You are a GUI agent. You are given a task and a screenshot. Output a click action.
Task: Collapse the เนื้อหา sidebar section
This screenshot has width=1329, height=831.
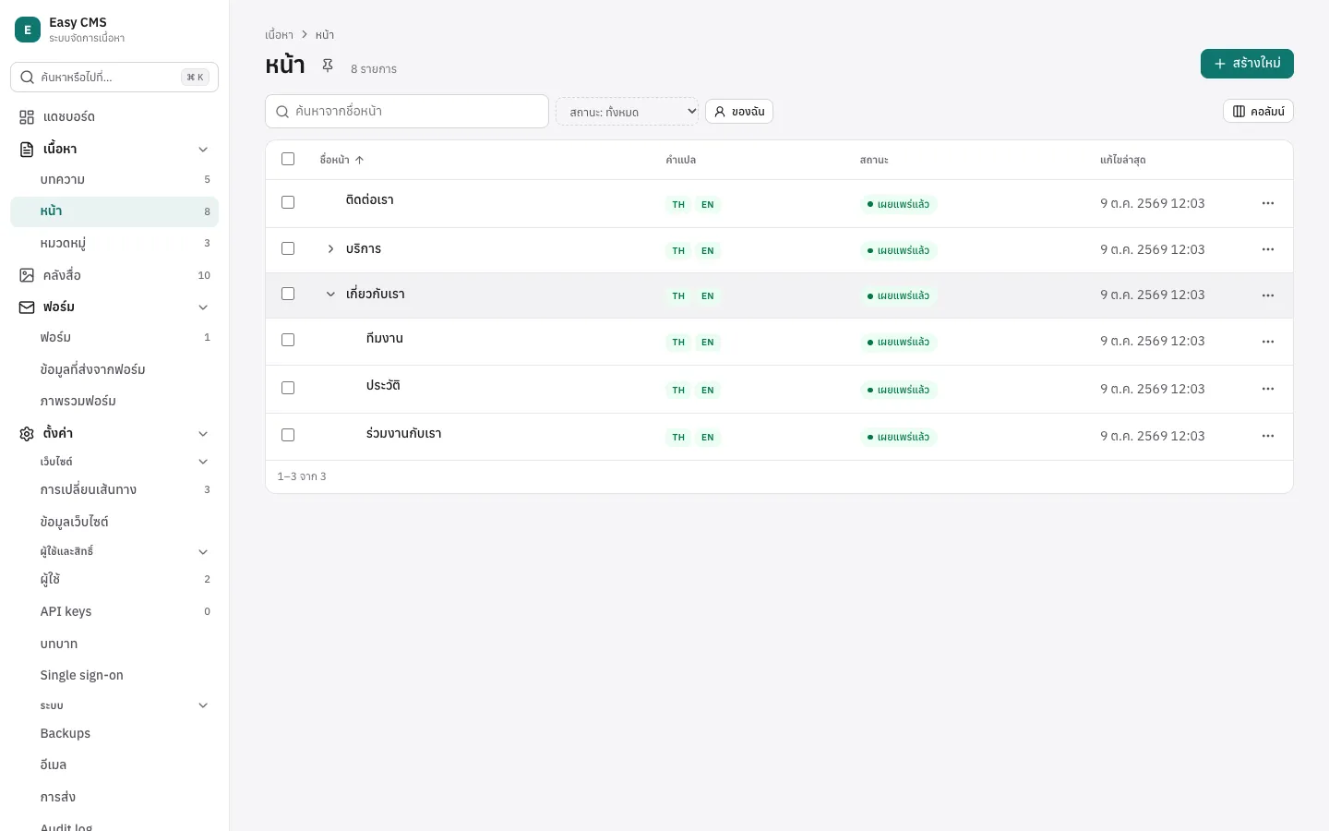(x=203, y=150)
